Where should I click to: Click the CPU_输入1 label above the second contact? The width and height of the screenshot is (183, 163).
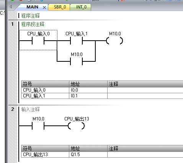[x=77, y=34]
